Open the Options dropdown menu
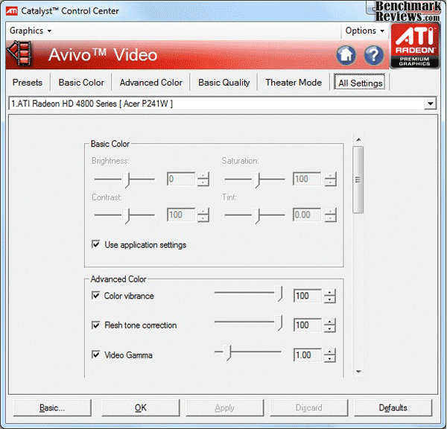The height and width of the screenshot is (429, 447). click(x=364, y=31)
